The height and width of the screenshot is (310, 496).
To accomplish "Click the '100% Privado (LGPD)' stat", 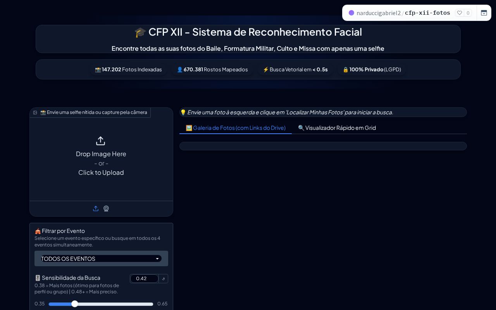I will point(372,69).
